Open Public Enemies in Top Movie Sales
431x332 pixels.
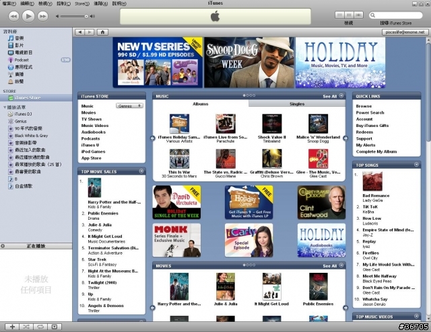[x=103, y=213]
